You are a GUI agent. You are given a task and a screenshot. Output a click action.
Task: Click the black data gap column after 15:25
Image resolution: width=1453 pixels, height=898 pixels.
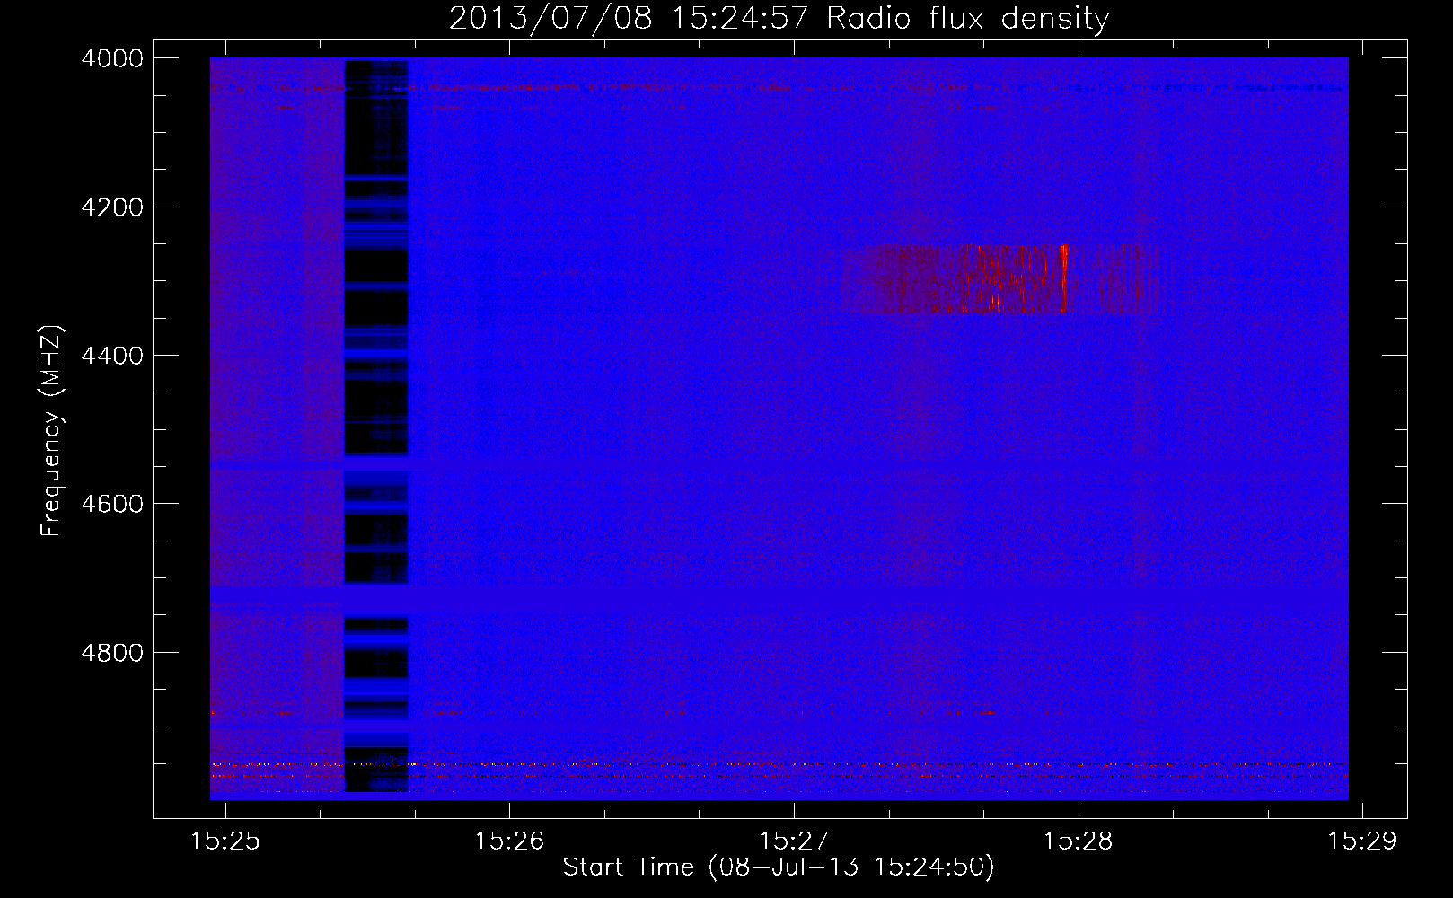[376, 427]
